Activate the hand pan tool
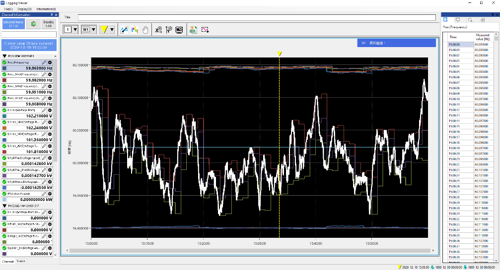Image resolution: width=500 pixels, height=270 pixels. tap(145, 30)
